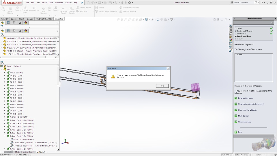Open the Shell Manager tool
Screen dimensions: 277x156
click(x=43, y=11)
